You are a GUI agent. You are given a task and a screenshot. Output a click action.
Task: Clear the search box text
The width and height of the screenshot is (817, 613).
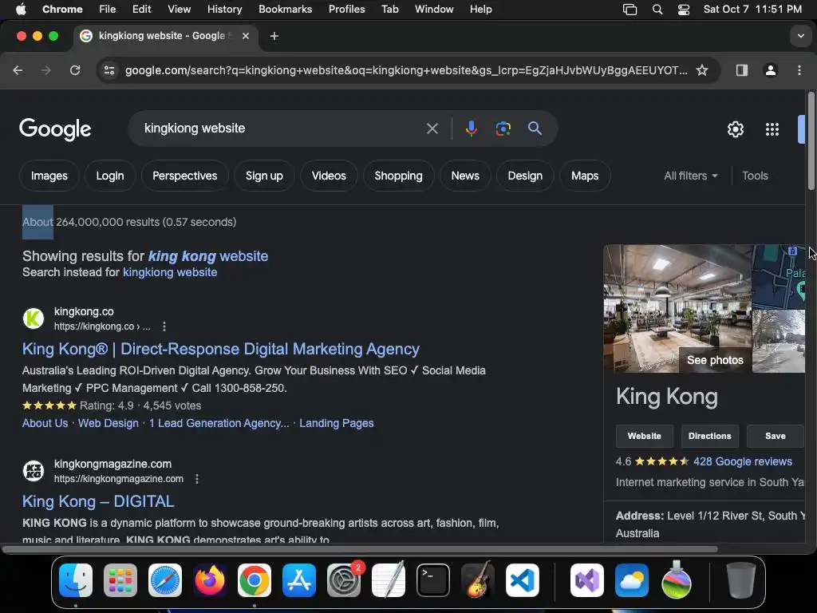(x=432, y=129)
